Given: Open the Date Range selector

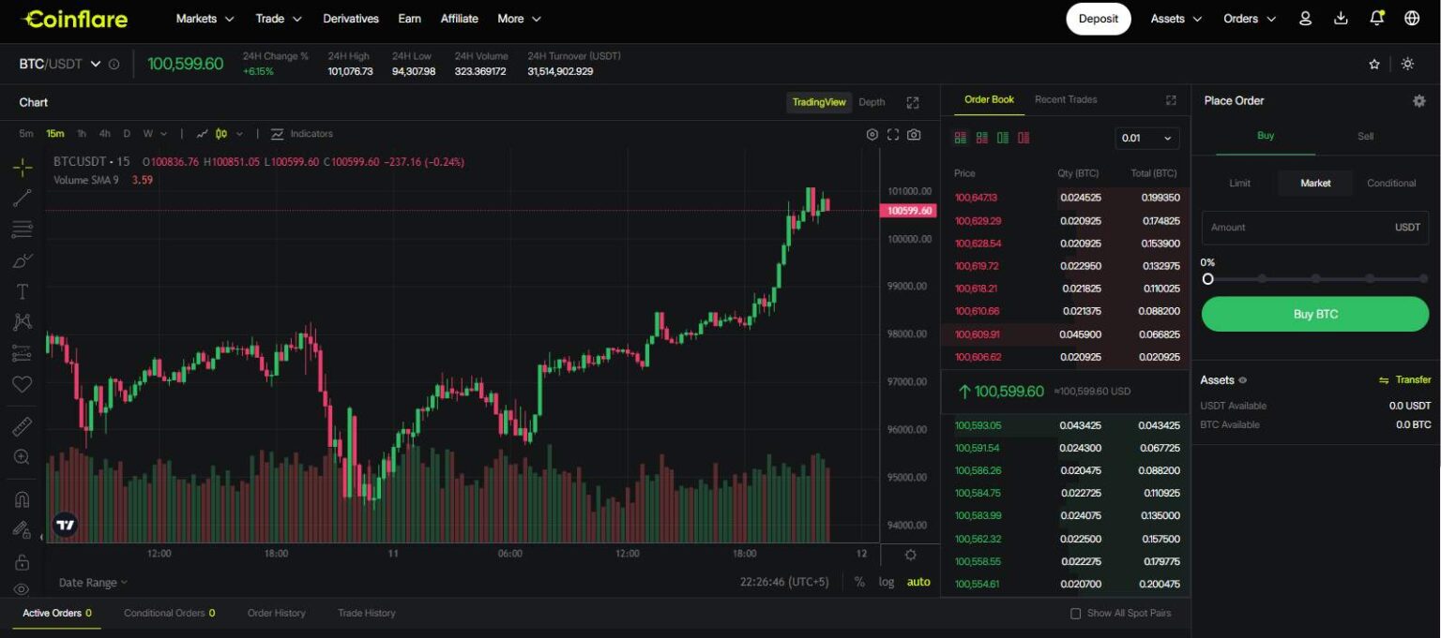Looking at the screenshot, I should [x=91, y=582].
